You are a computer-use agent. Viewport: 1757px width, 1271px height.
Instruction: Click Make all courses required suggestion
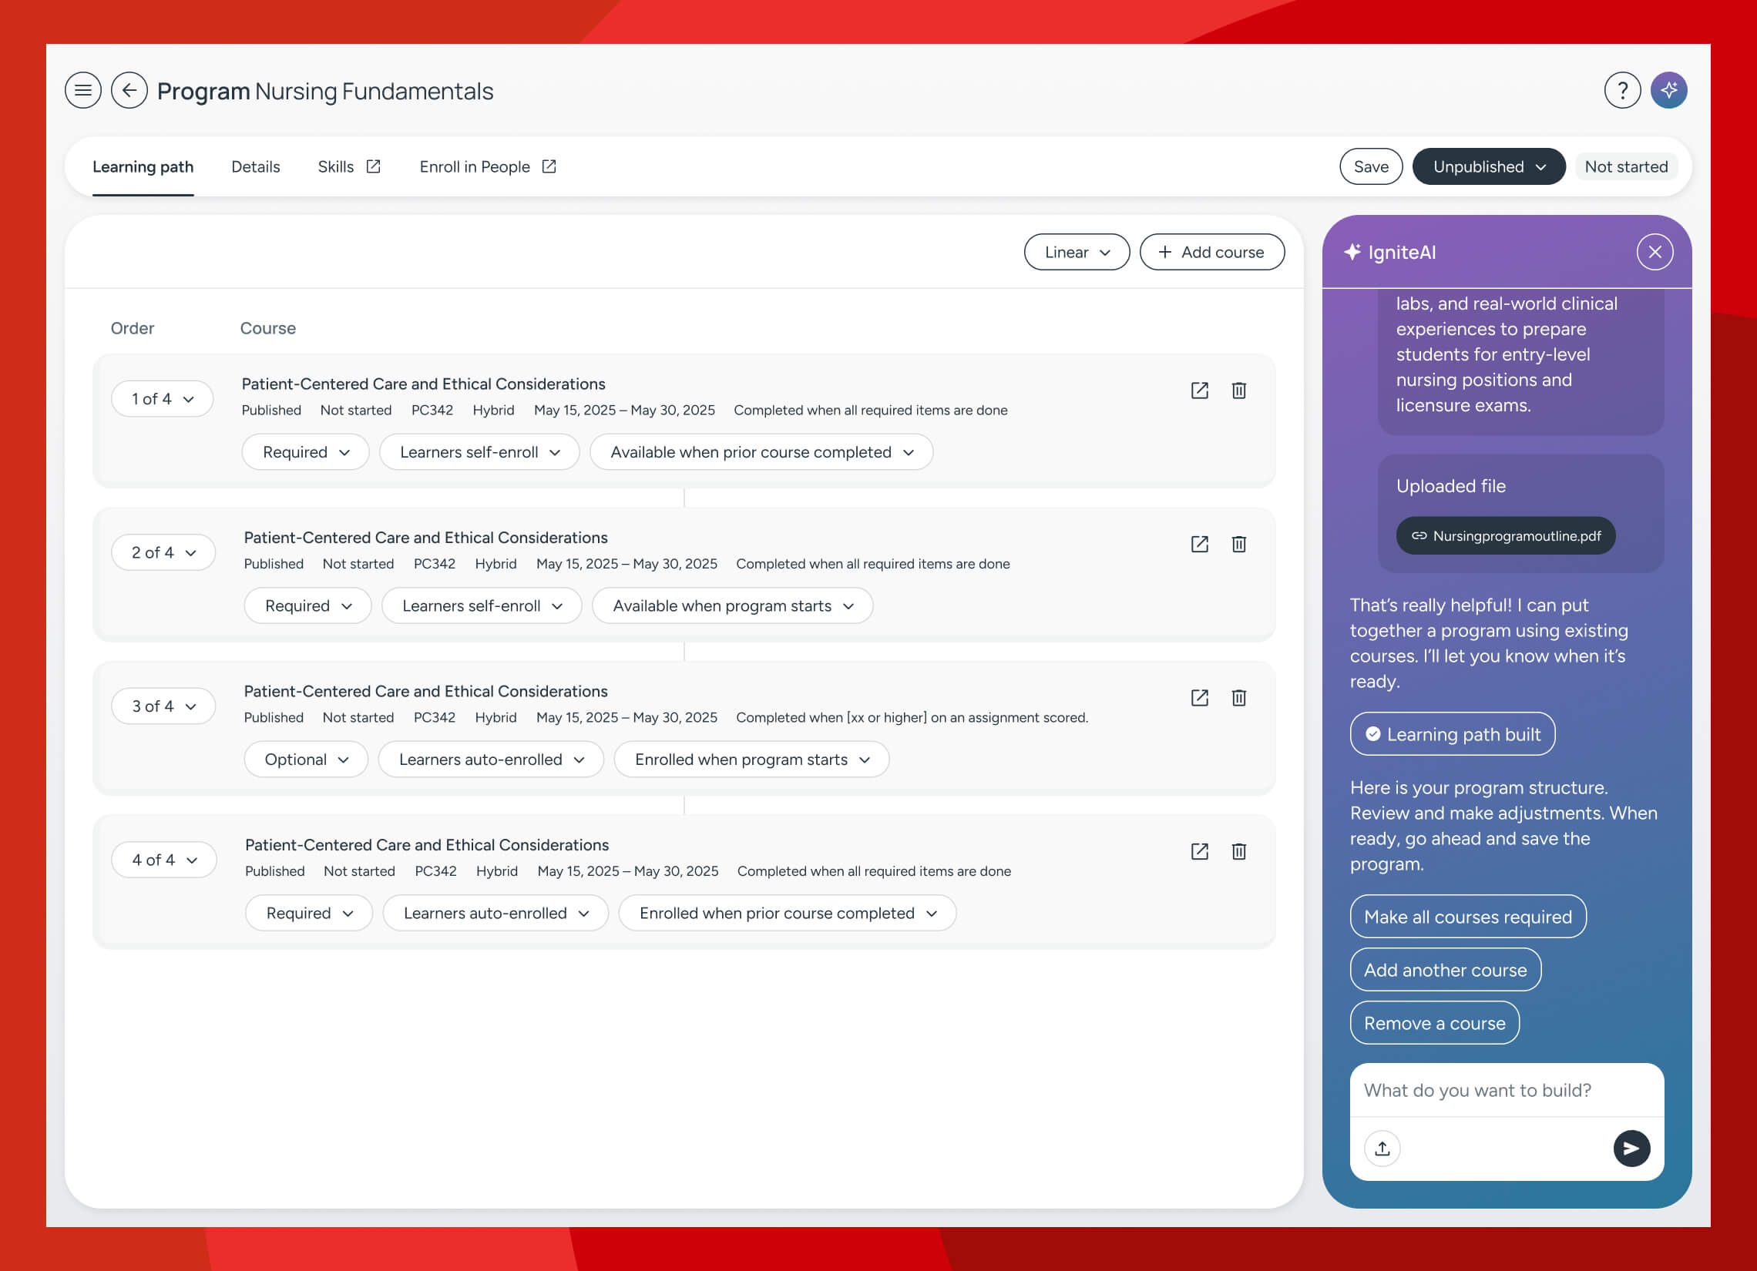1467,917
